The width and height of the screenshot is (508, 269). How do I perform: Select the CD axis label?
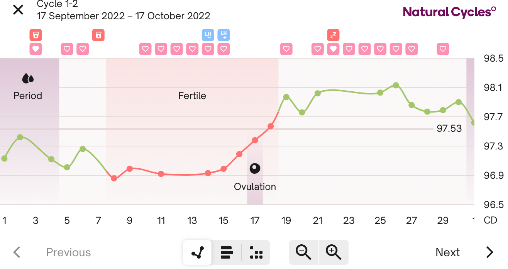click(x=490, y=220)
